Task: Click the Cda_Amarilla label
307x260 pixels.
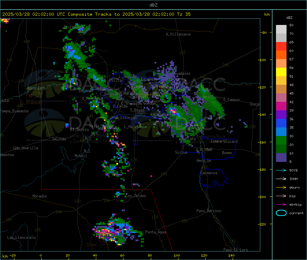Action: point(26,148)
